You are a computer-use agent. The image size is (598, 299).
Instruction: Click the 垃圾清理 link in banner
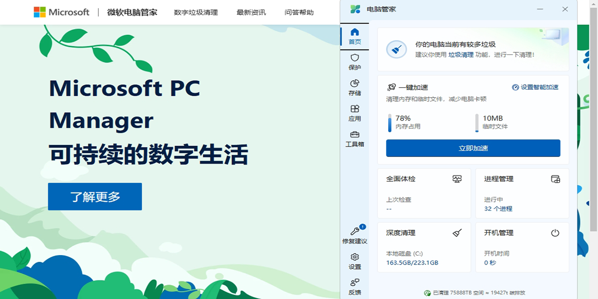click(x=461, y=55)
